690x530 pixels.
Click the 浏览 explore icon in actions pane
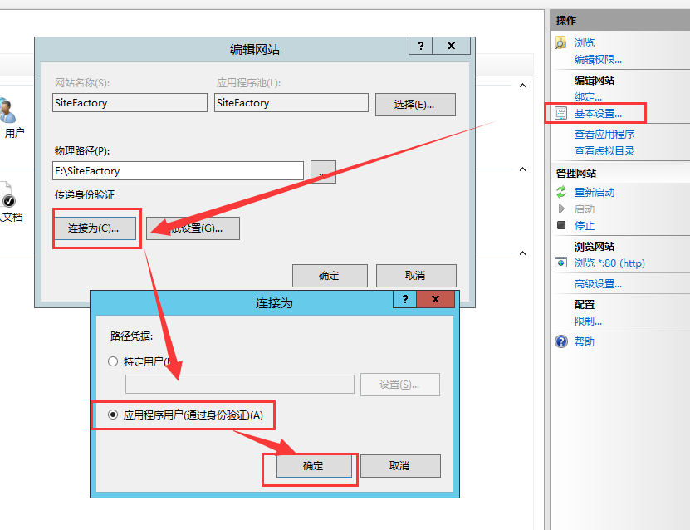[561, 42]
